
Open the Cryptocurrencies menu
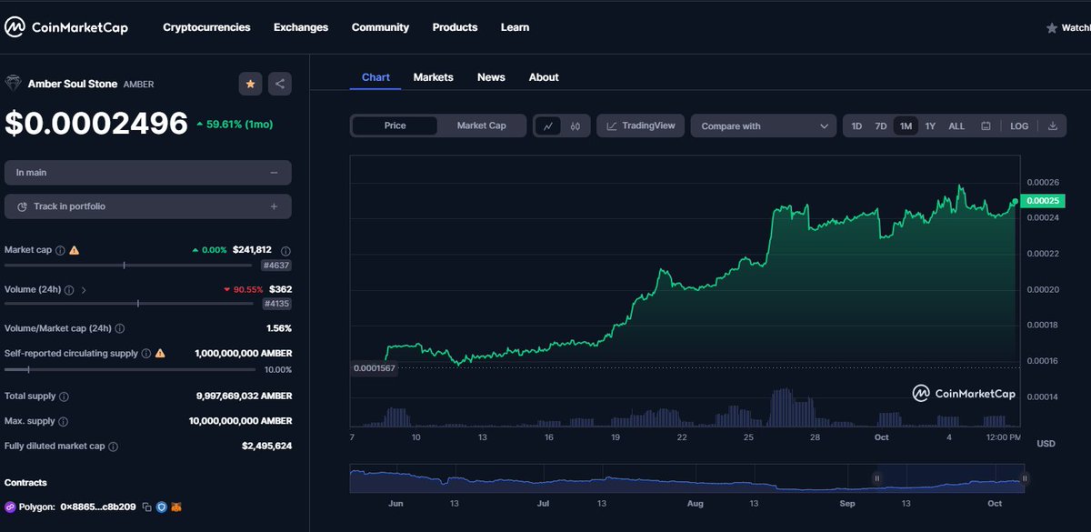[x=206, y=27]
